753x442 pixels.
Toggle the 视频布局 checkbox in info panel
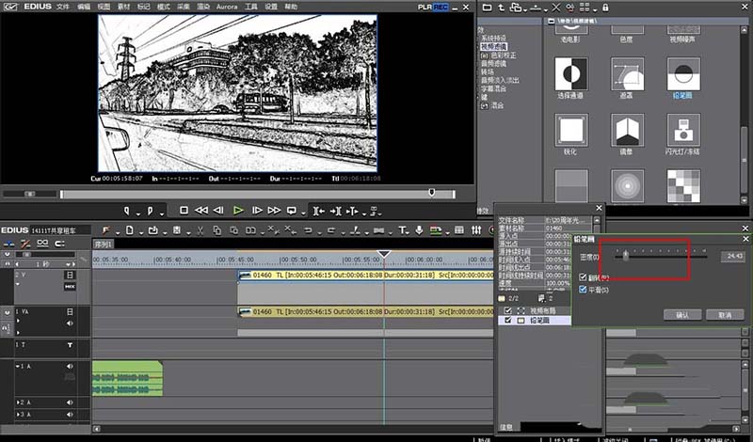click(x=507, y=310)
